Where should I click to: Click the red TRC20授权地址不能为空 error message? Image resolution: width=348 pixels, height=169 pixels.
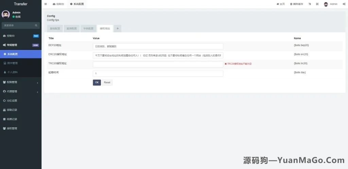point(238,64)
